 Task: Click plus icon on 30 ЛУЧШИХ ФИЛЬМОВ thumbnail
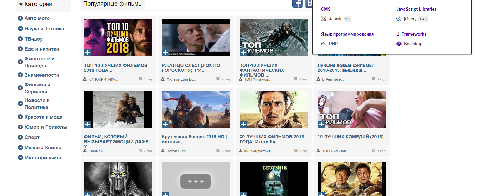click(x=243, y=124)
